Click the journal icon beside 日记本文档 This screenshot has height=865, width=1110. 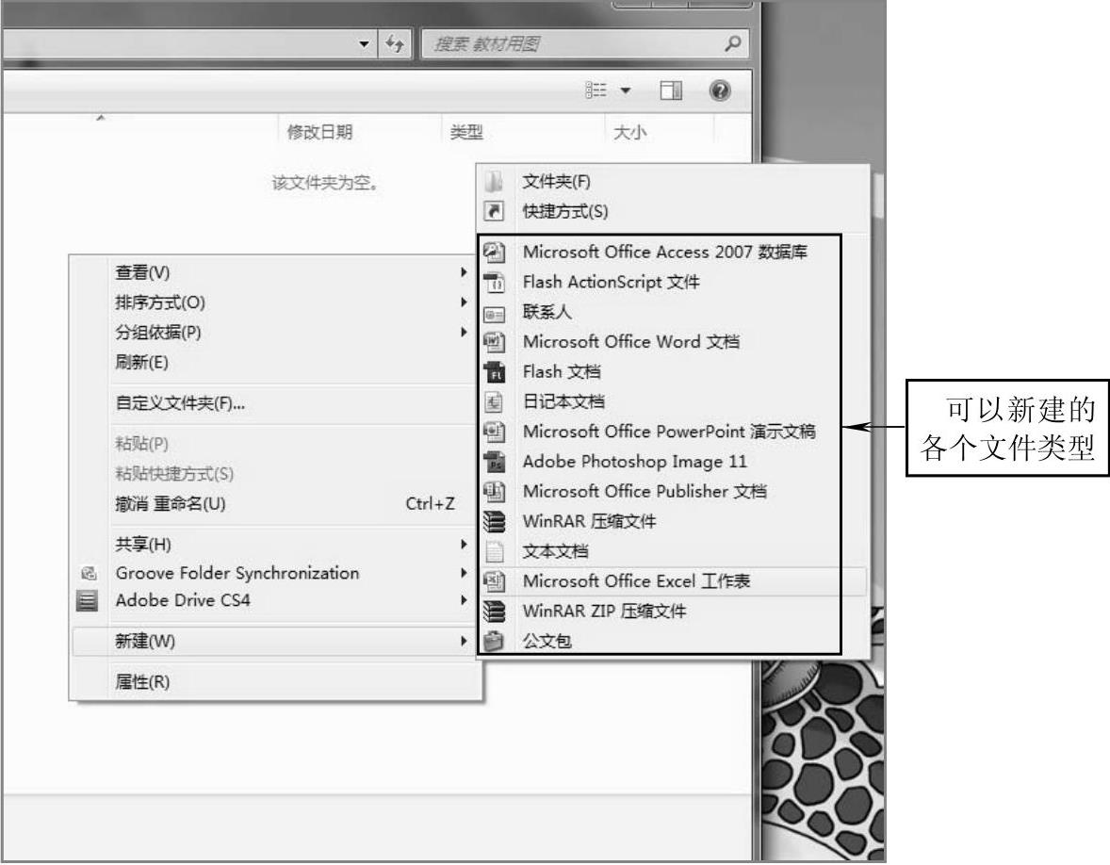pos(494,401)
